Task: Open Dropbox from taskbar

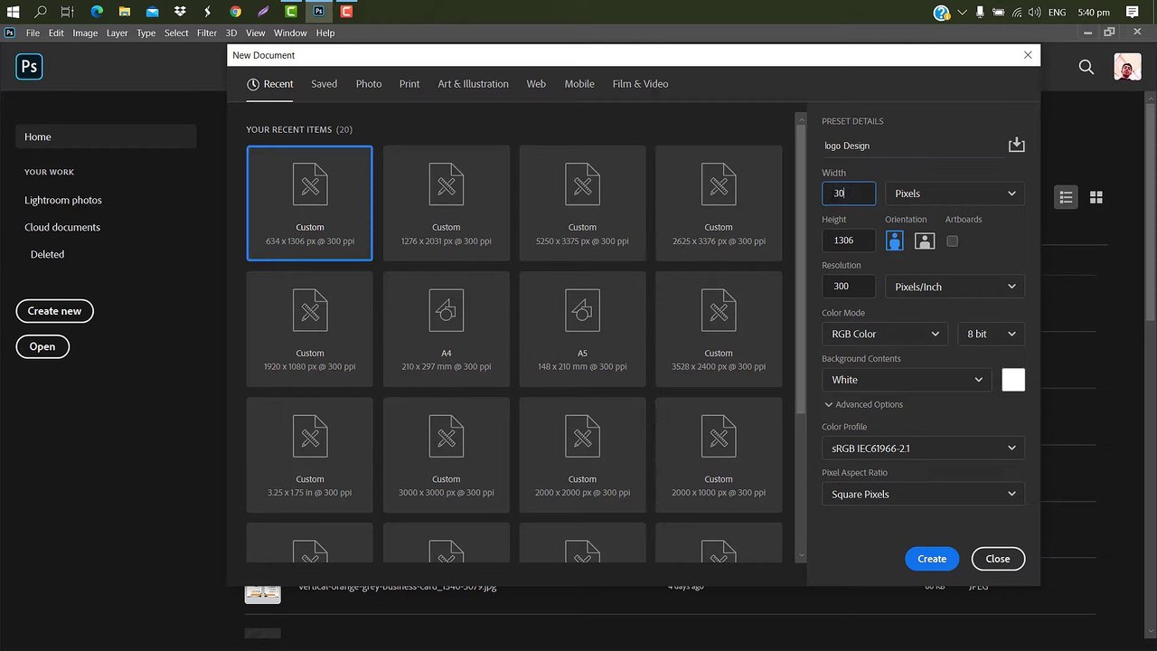Action: [180, 12]
